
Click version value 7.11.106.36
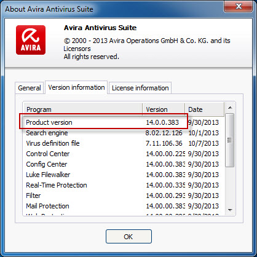tap(164, 143)
